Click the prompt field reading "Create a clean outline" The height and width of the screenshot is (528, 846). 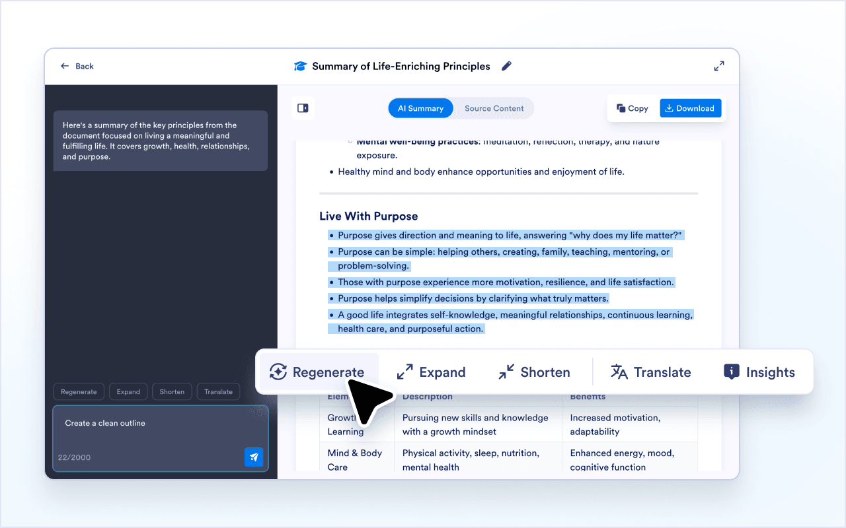coord(161,438)
